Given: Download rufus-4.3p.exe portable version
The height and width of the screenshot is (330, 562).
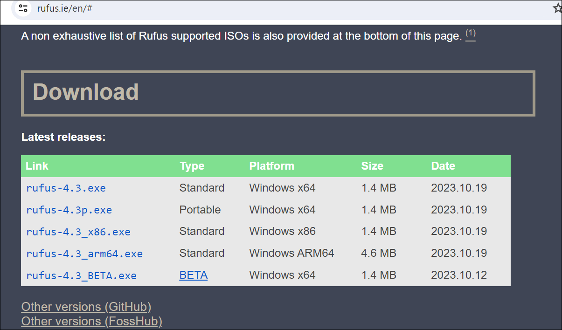Looking at the screenshot, I should point(69,210).
